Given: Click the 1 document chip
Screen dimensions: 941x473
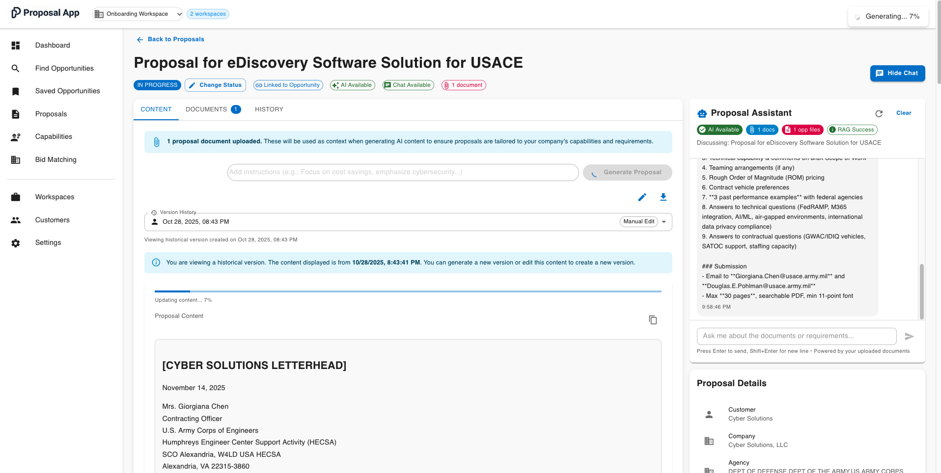Looking at the screenshot, I should pyautogui.click(x=464, y=85).
